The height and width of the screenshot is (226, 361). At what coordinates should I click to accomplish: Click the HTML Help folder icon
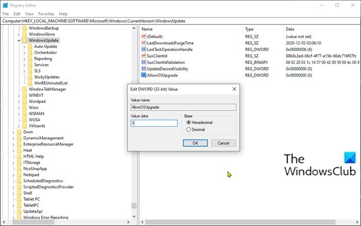[x=20, y=157]
